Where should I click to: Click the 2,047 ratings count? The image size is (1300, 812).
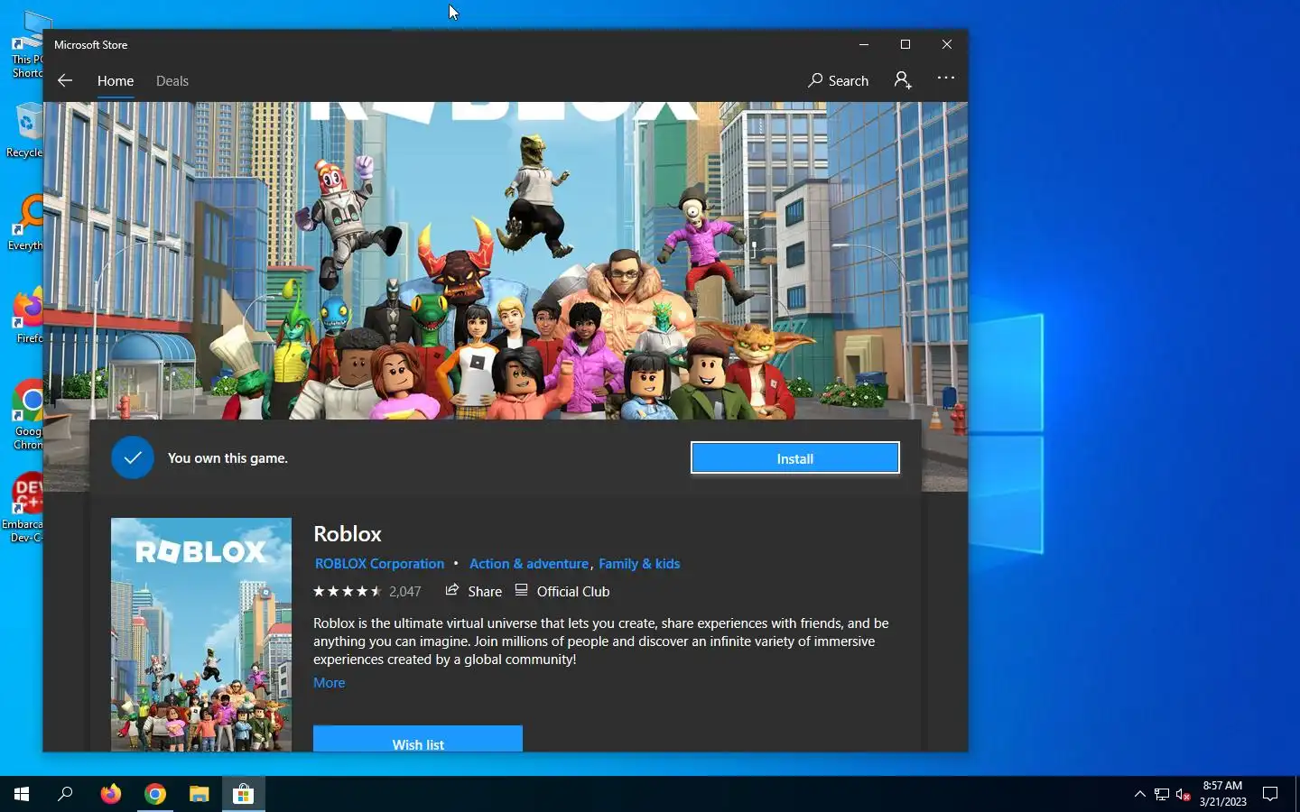point(405,592)
